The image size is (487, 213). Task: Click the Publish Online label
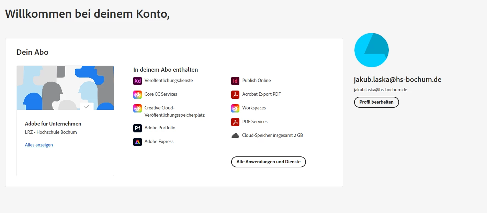pyautogui.click(x=257, y=81)
